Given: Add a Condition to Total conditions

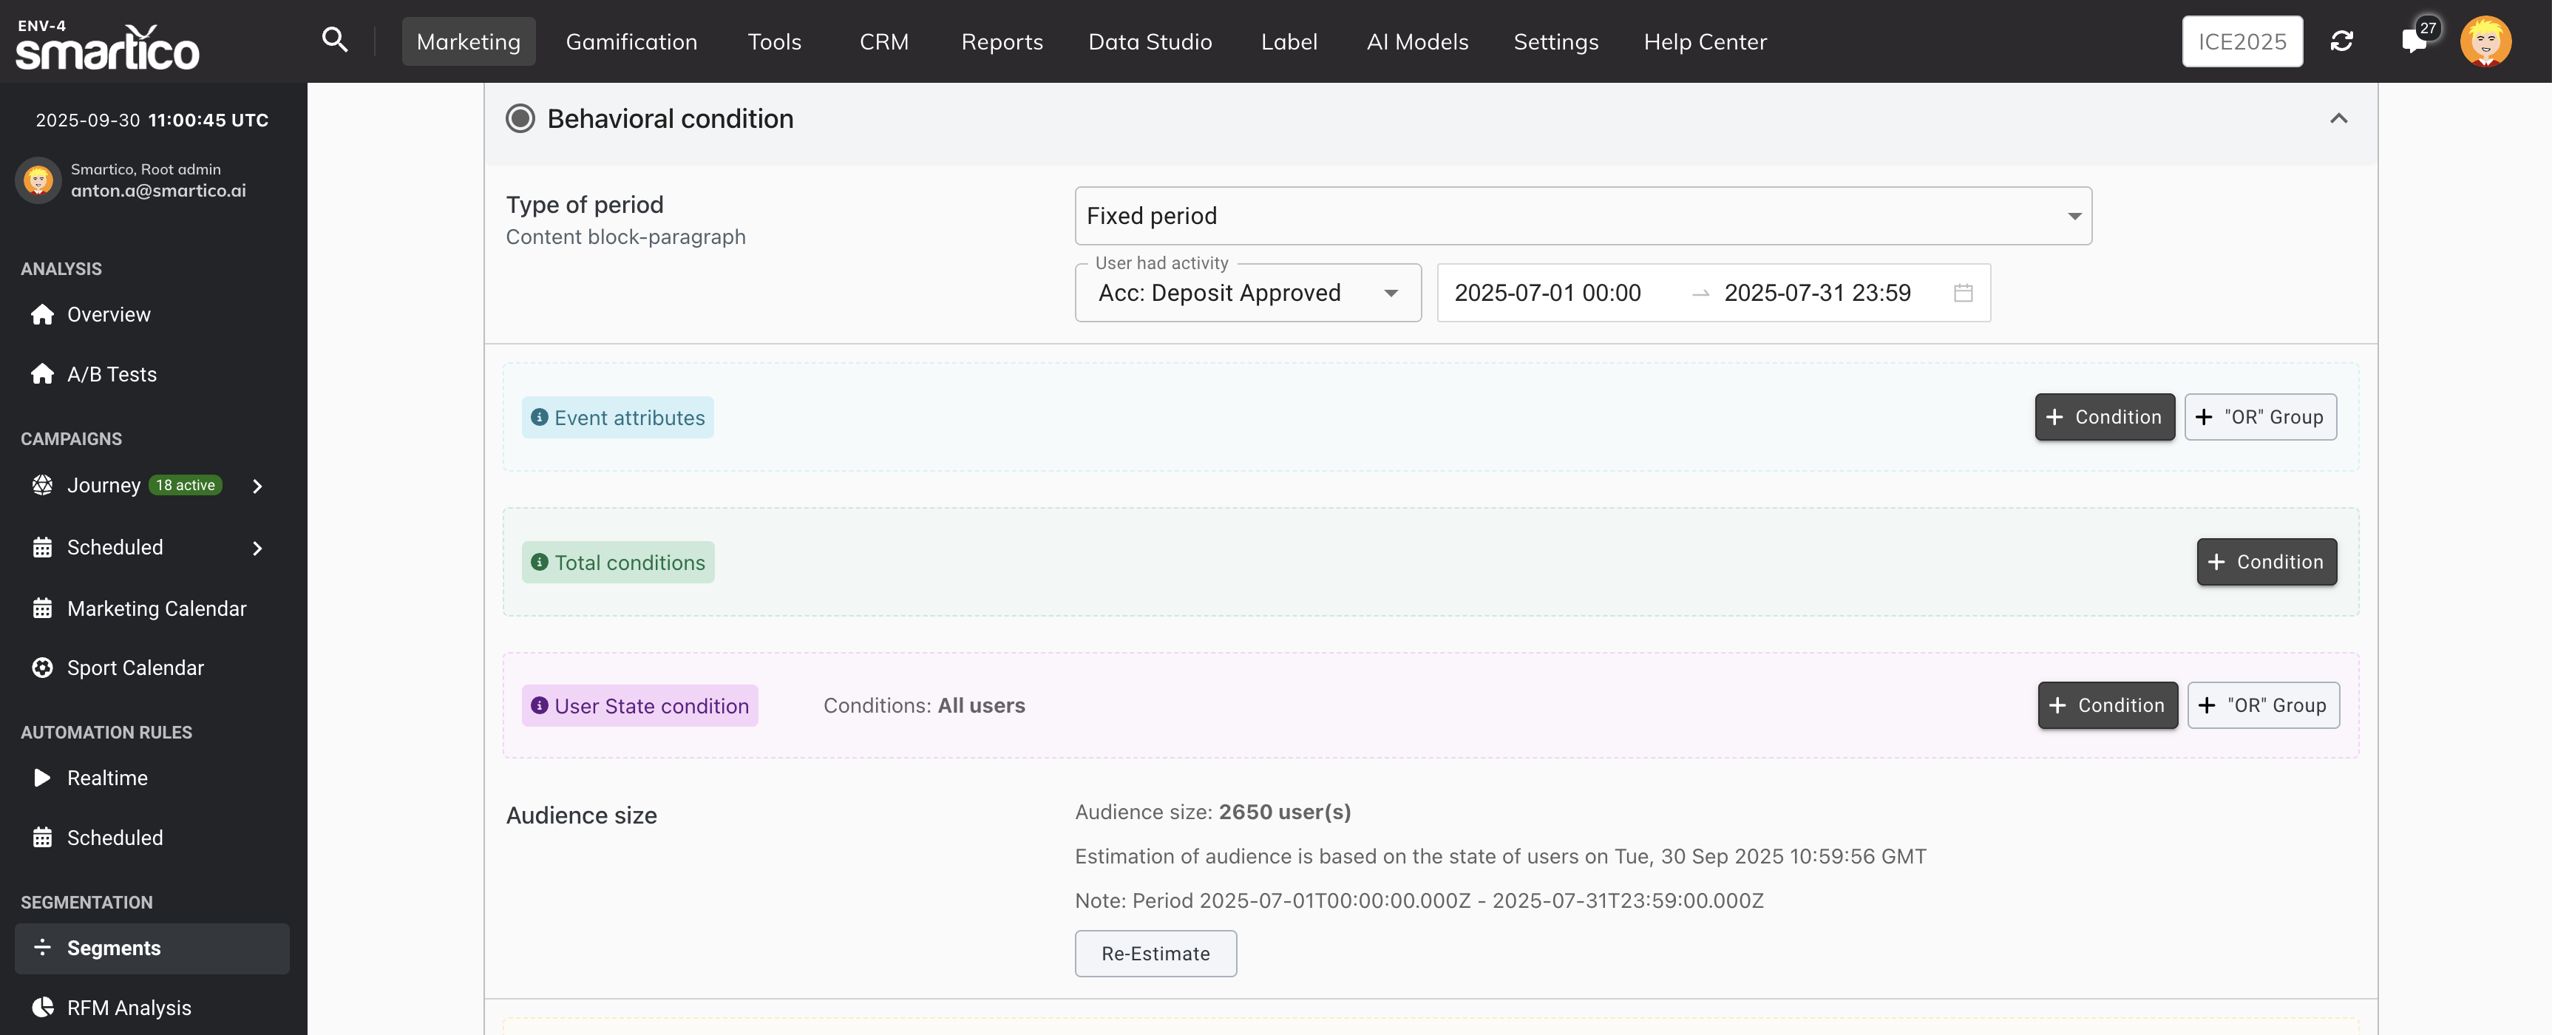Looking at the screenshot, I should pyautogui.click(x=2266, y=562).
